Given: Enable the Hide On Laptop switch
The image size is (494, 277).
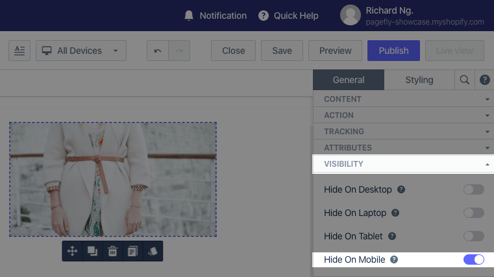Looking at the screenshot, I should [473, 213].
